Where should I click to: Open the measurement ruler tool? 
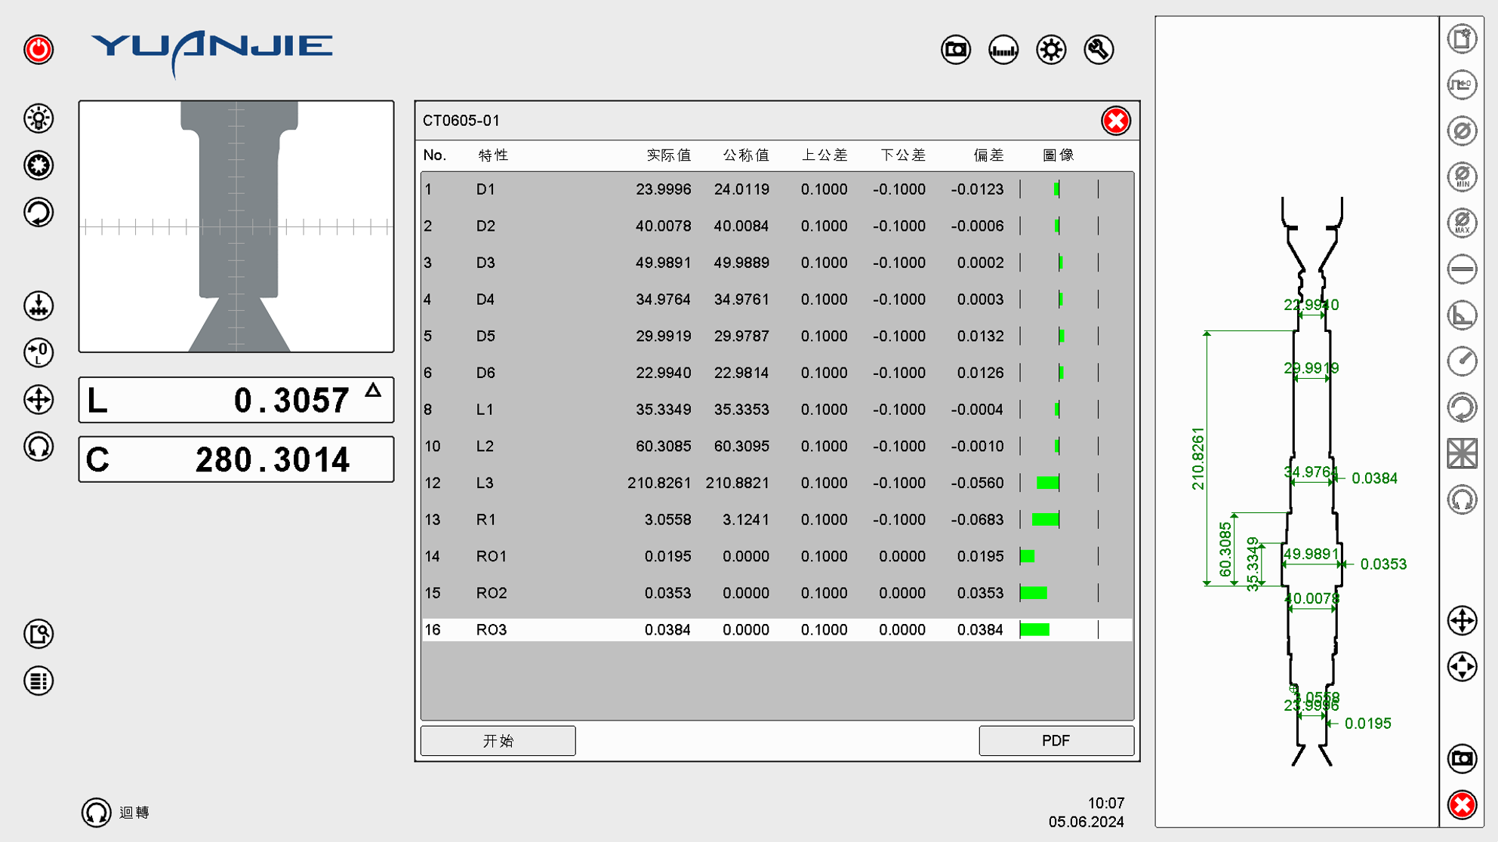click(1003, 50)
